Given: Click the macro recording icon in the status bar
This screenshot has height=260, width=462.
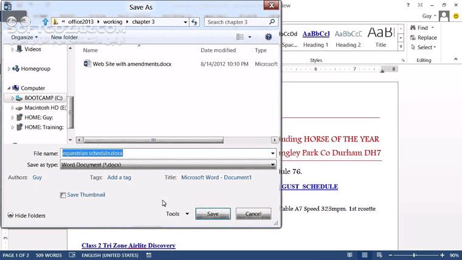Looking at the screenshot, I should [x=149, y=255].
